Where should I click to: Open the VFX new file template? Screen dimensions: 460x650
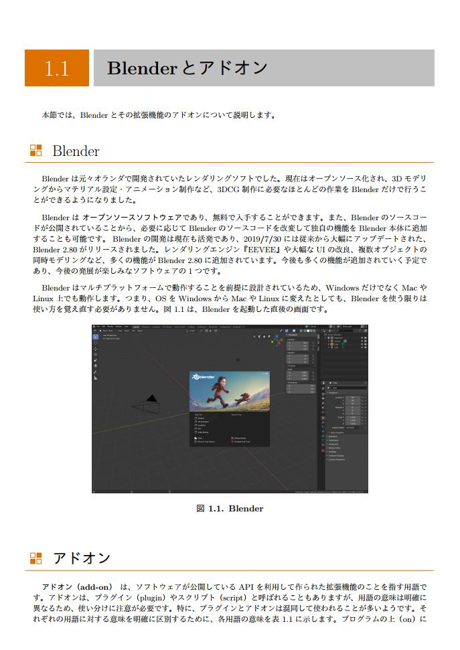[x=198, y=428]
